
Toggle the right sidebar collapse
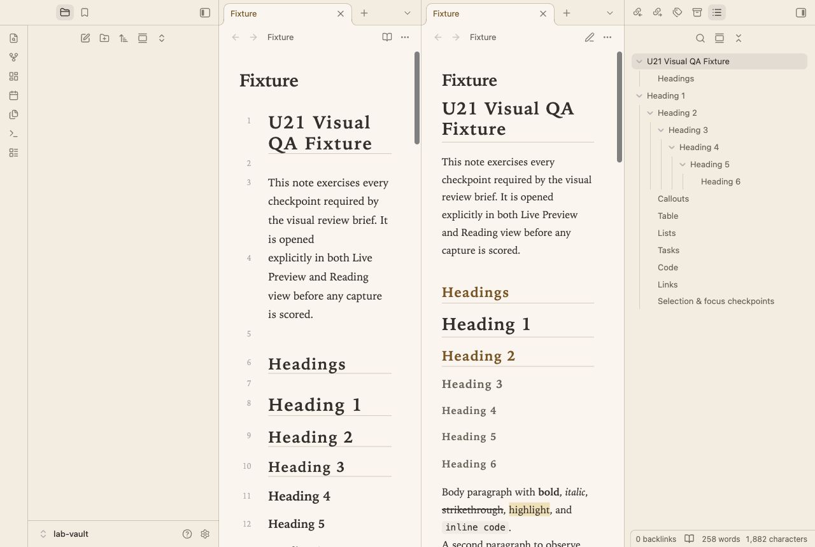pos(801,13)
